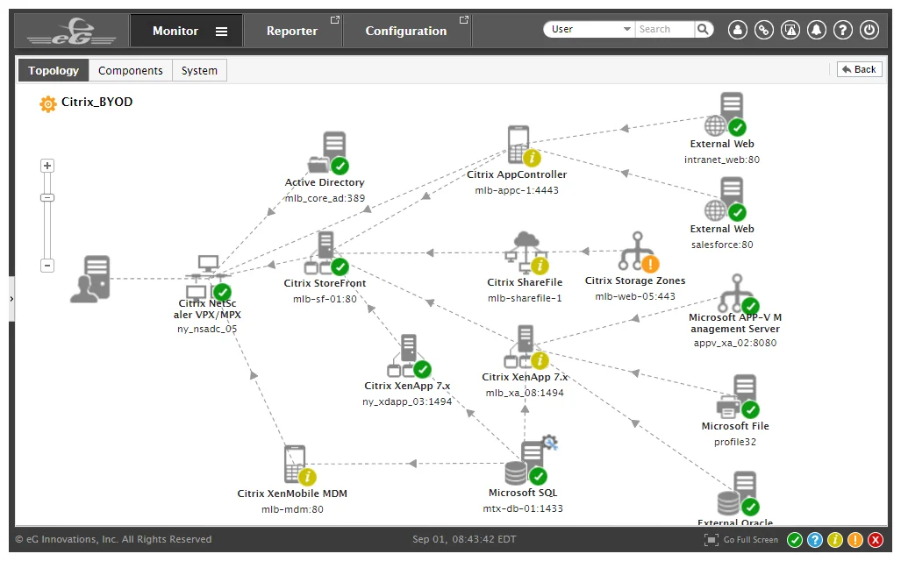Image resolution: width=901 pixels, height=561 pixels.
Task: Click the end-user server icon at far left
Action: (x=90, y=279)
